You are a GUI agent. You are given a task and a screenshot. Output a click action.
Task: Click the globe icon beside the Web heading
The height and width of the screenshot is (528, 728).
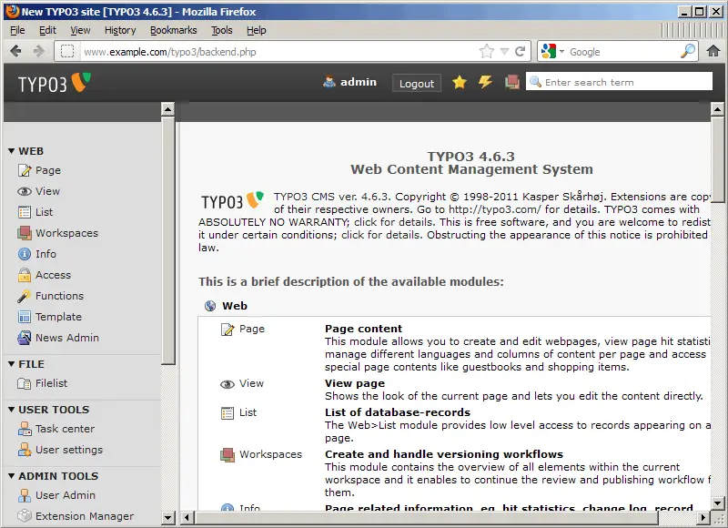point(210,306)
